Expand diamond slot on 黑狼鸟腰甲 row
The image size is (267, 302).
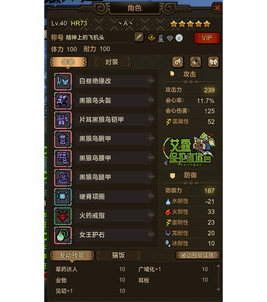tap(151, 157)
